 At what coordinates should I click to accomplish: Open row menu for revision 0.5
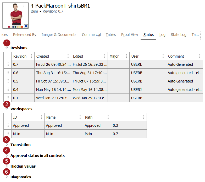(8, 81)
